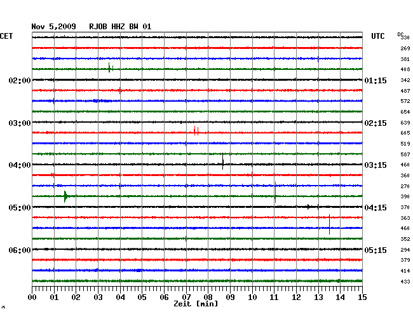This screenshot has height=314, width=413.
Task: Click the DC value 587
Action: (405, 154)
